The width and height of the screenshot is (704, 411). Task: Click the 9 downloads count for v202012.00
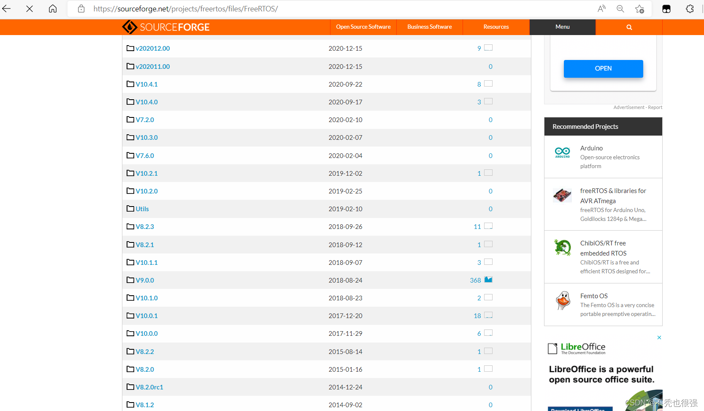click(x=479, y=48)
